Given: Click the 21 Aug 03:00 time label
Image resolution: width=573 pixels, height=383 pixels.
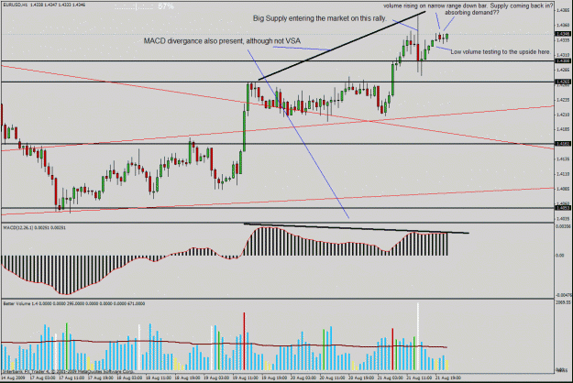Looking at the screenshot, I should 390,378.
